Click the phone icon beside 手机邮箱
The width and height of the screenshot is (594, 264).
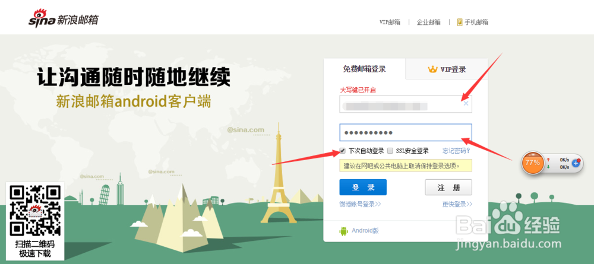click(x=460, y=23)
